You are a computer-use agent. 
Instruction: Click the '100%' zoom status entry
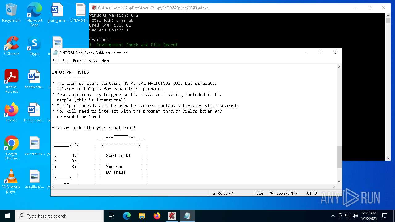click(x=259, y=193)
